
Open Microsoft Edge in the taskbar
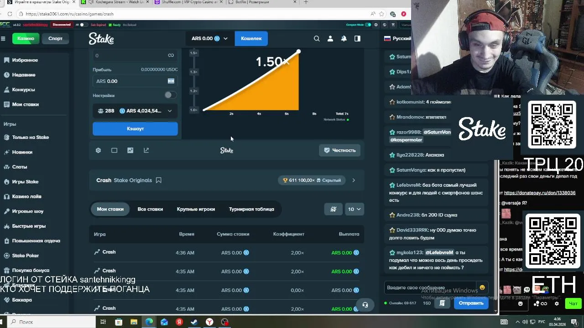coord(149,322)
